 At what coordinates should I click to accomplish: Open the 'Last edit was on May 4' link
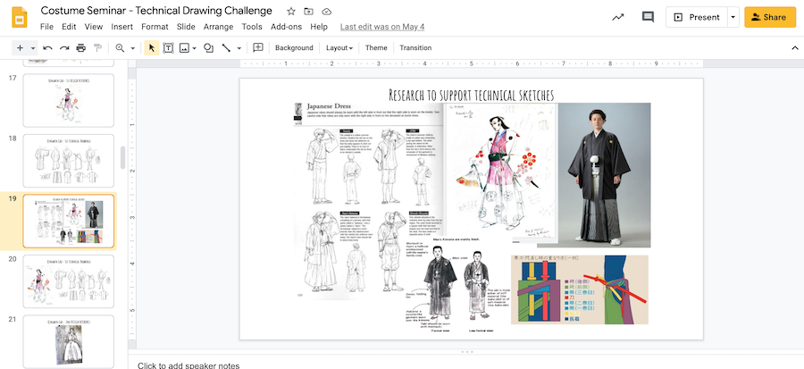tap(382, 27)
